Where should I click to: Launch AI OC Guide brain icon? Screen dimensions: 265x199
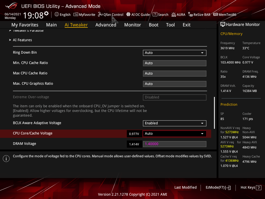point(128,15)
